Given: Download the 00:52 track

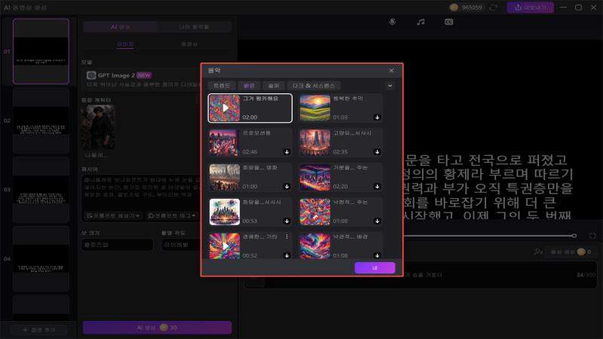Looking at the screenshot, I should pyautogui.click(x=287, y=255).
